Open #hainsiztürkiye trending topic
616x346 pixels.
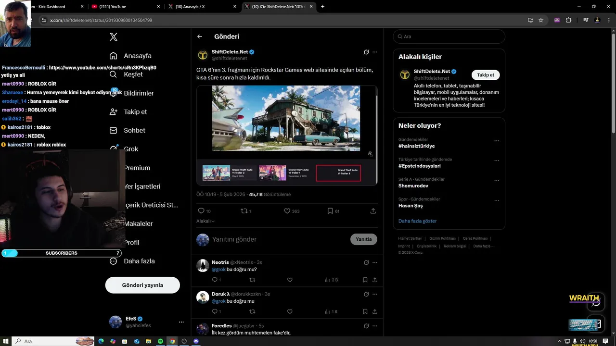[x=416, y=146]
